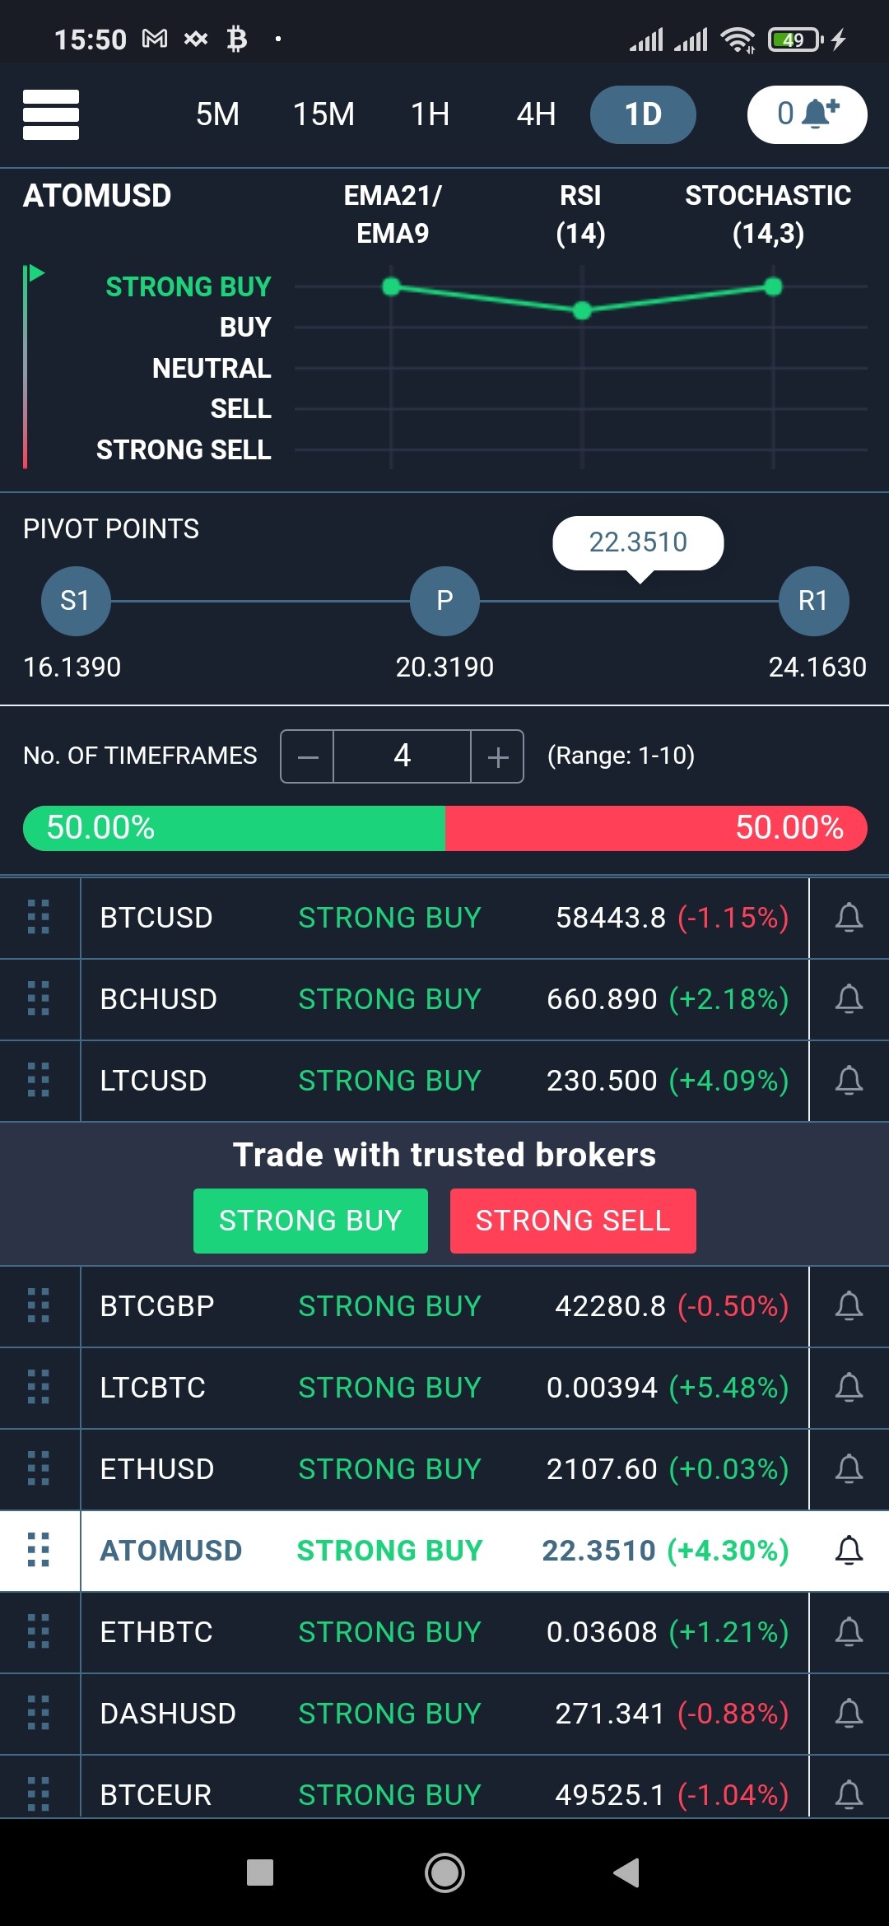
Task: Tap the green STRONG BUY broker button
Action: [x=310, y=1221]
